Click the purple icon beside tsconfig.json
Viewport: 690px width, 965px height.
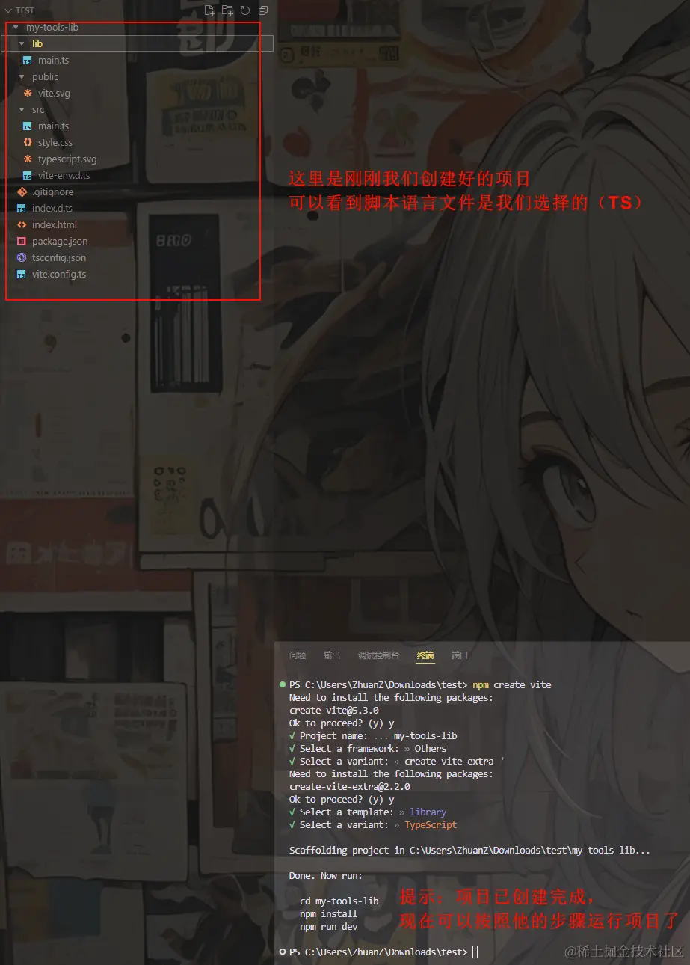point(22,258)
